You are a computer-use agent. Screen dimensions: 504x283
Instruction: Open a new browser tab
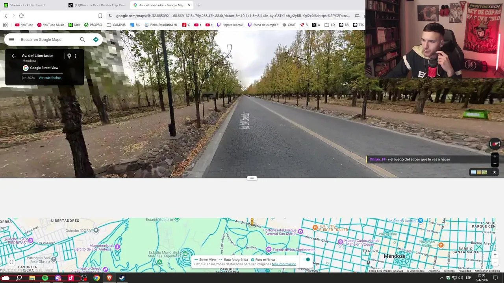click(199, 5)
